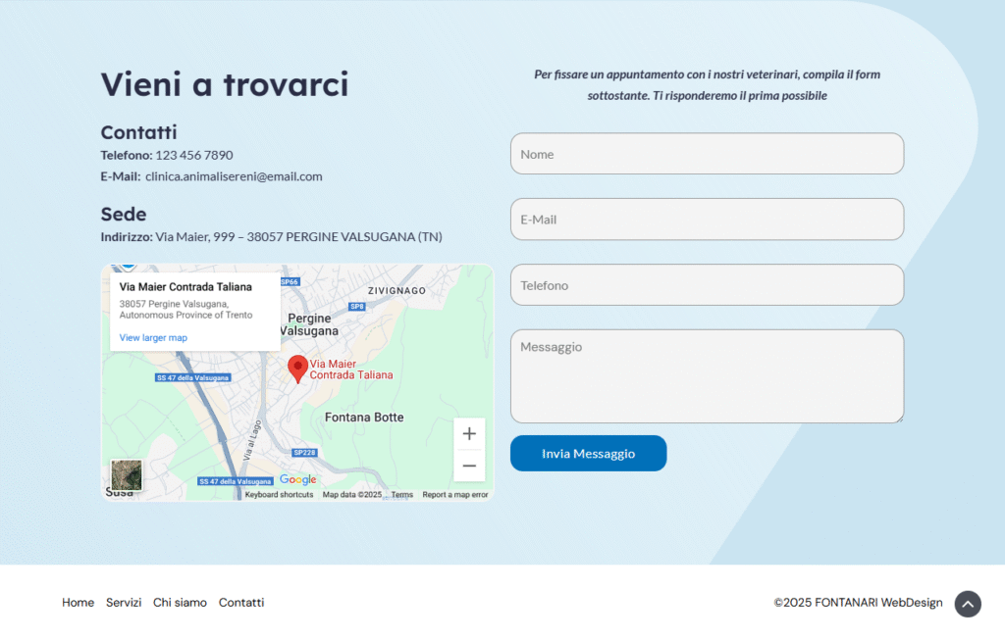Screen dimensions: 1005x641
Task: Click the Google logo on the map
Action: click(297, 480)
